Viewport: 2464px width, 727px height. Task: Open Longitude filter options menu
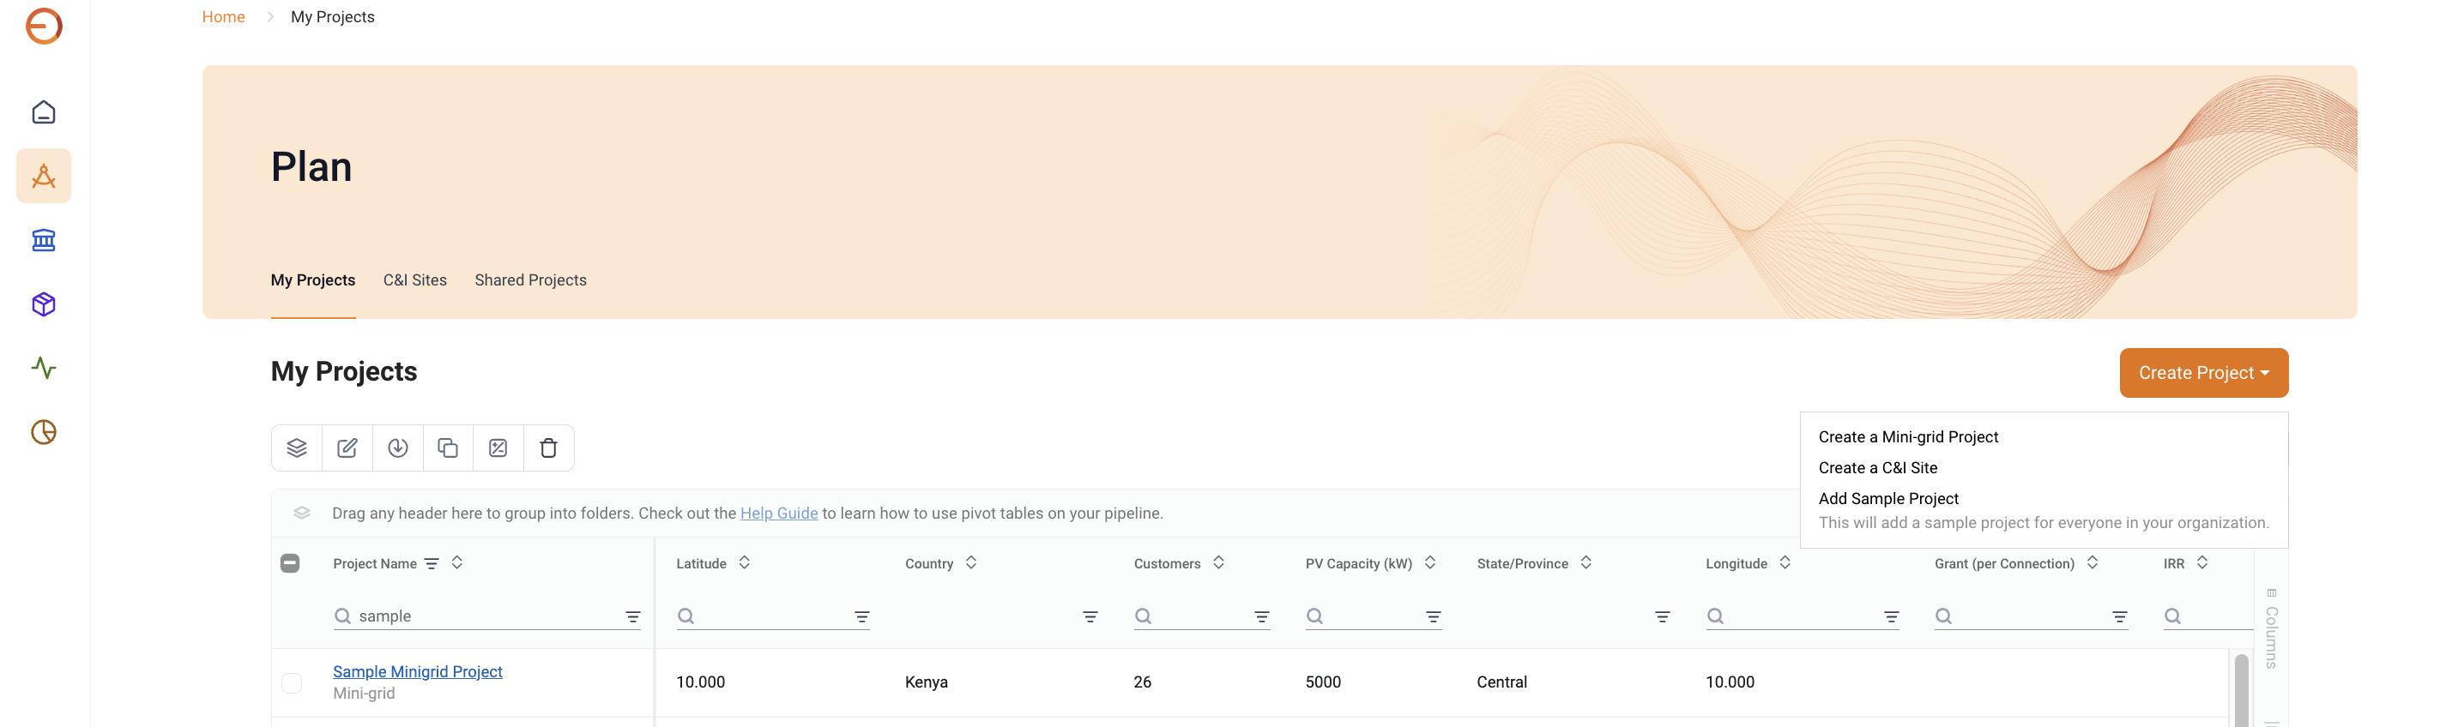click(x=1891, y=617)
